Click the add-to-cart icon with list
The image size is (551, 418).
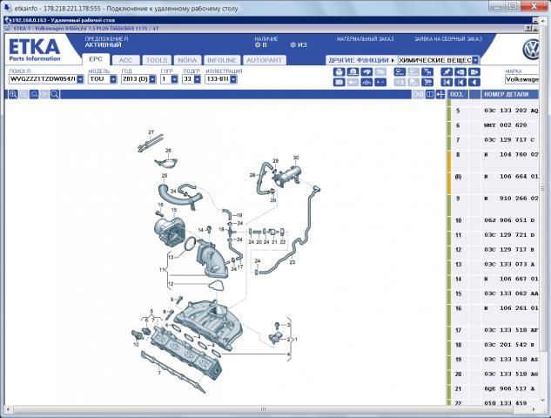[427, 72]
